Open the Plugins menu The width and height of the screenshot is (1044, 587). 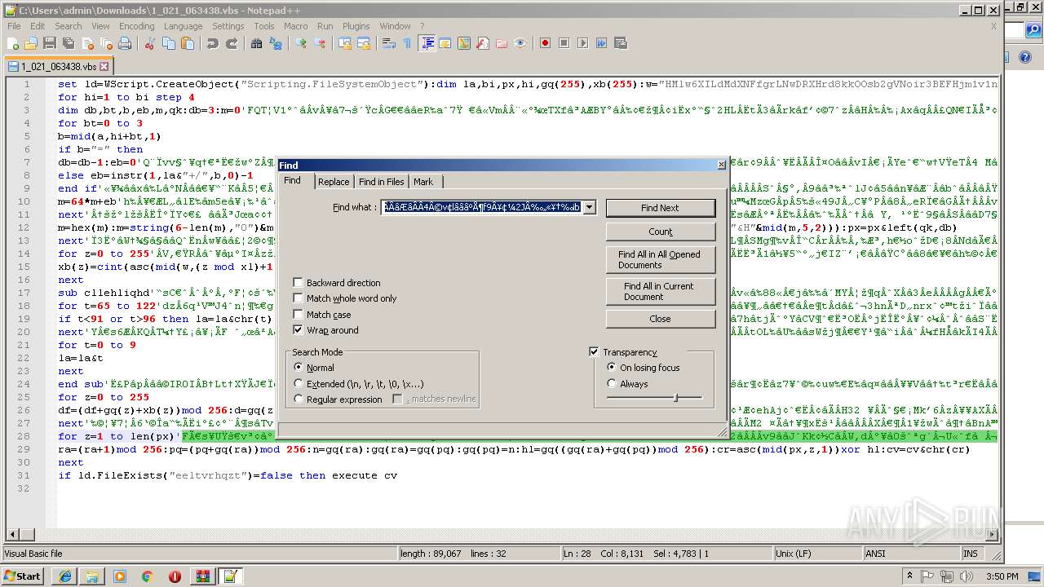click(x=356, y=26)
